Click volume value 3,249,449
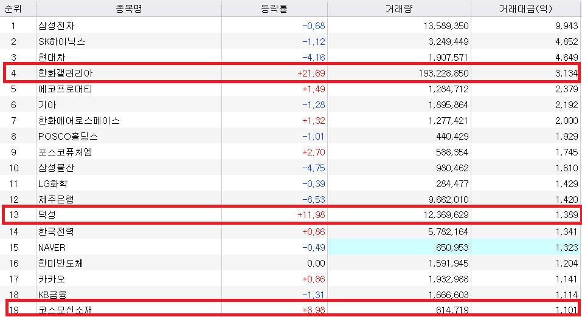The image size is (582, 317). 448,42
